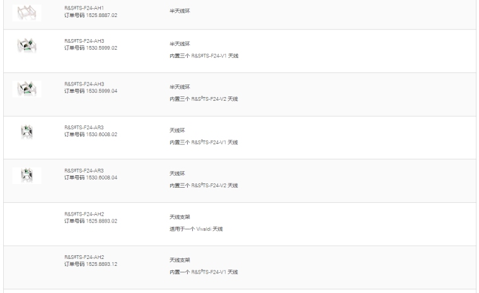Screen dimensions: 479x293
Task: Select order number 1525.8887.02 text
Action: (x=91, y=15)
